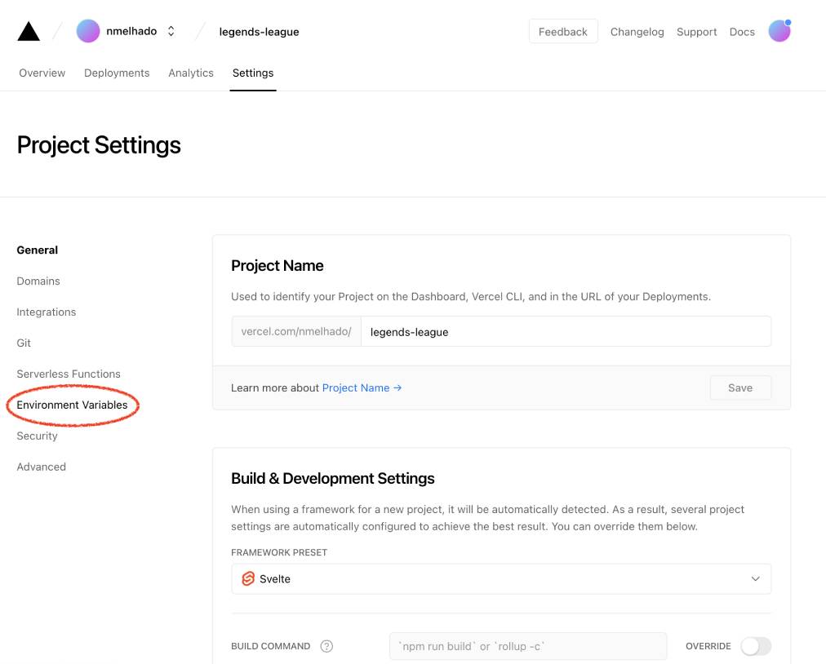Image resolution: width=826 pixels, height=664 pixels.
Task: Follow the Project Name learn more link
Action: click(362, 387)
